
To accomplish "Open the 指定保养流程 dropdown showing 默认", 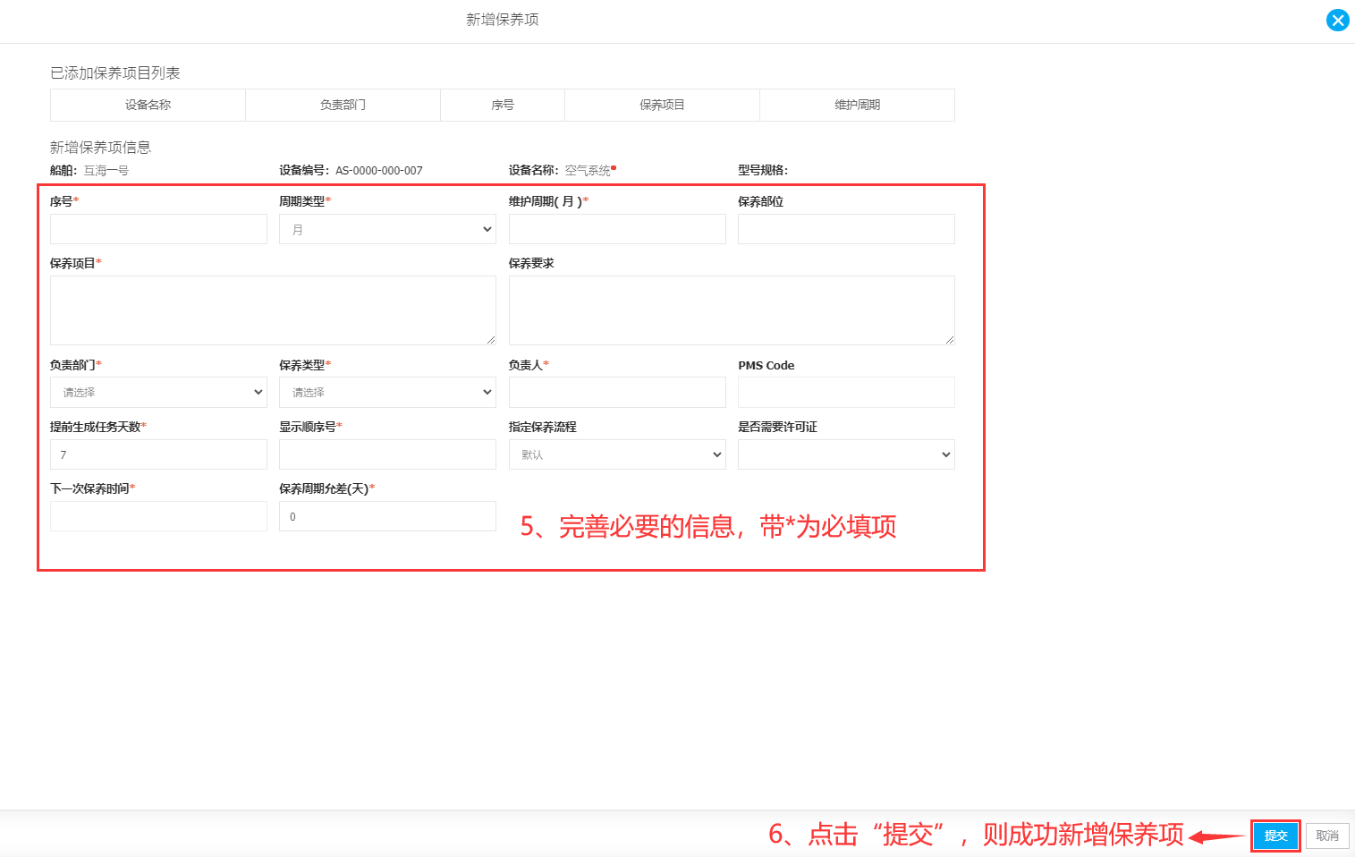I will click(x=617, y=454).
